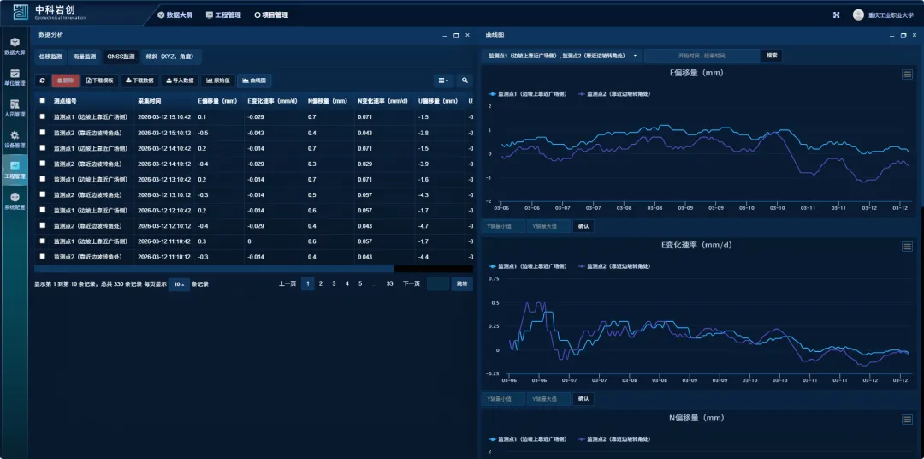Image resolution: width=924 pixels, height=459 pixels.
Task: Open 系统配置 in the left sidebar
Action: click(15, 201)
